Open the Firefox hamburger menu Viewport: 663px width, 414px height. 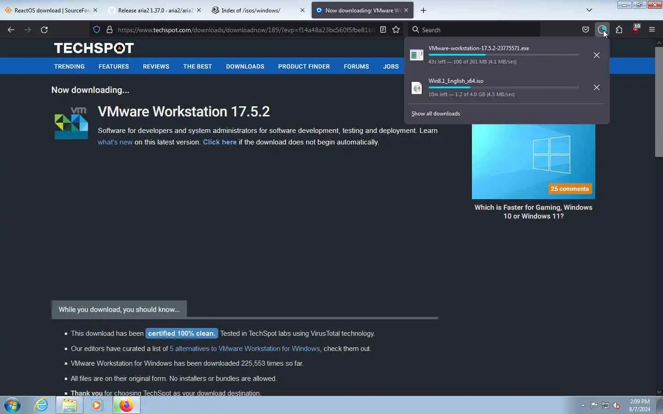click(652, 29)
